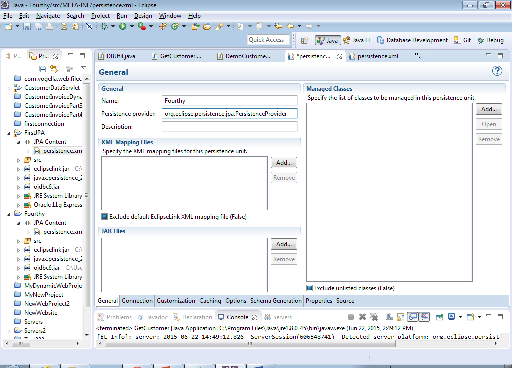Click the Debug bug icon in toolbar
The width and height of the screenshot is (512, 368).
click(x=104, y=26)
